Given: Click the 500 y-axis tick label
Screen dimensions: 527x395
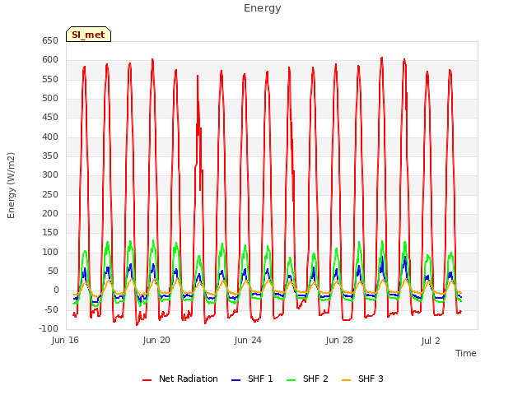Looking at the screenshot, I should tap(50, 99).
